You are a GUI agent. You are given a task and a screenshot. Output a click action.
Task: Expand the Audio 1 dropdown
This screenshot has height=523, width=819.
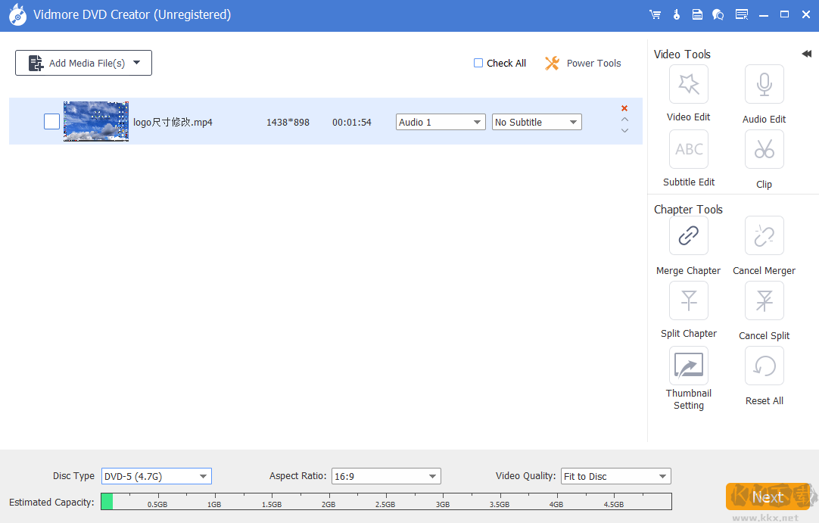point(441,122)
